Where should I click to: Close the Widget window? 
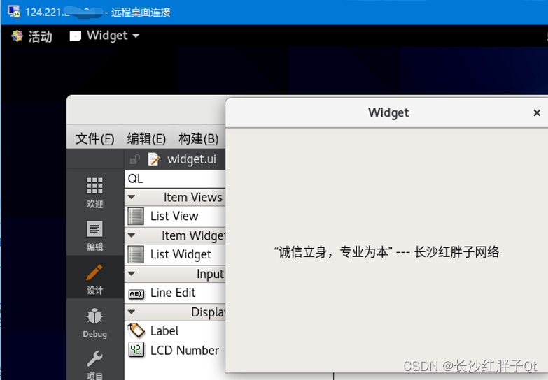pyautogui.click(x=537, y=112)
